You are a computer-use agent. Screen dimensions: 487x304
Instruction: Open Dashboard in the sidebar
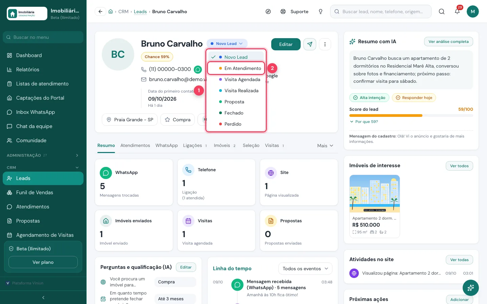pyautogui.click(x=43, y=55)
